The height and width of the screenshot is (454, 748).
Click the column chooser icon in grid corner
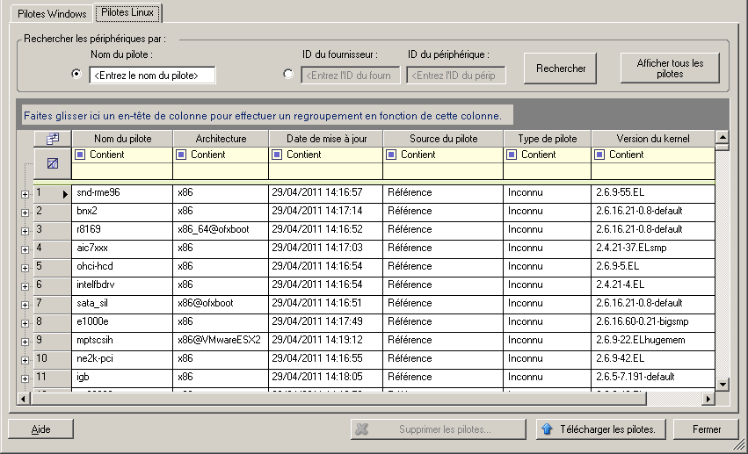click(53, 139)
